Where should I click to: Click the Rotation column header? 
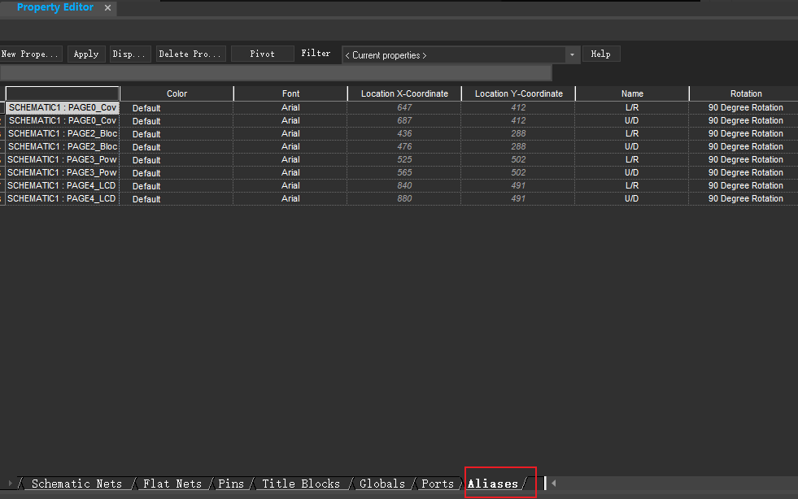(x=746, y=93)
